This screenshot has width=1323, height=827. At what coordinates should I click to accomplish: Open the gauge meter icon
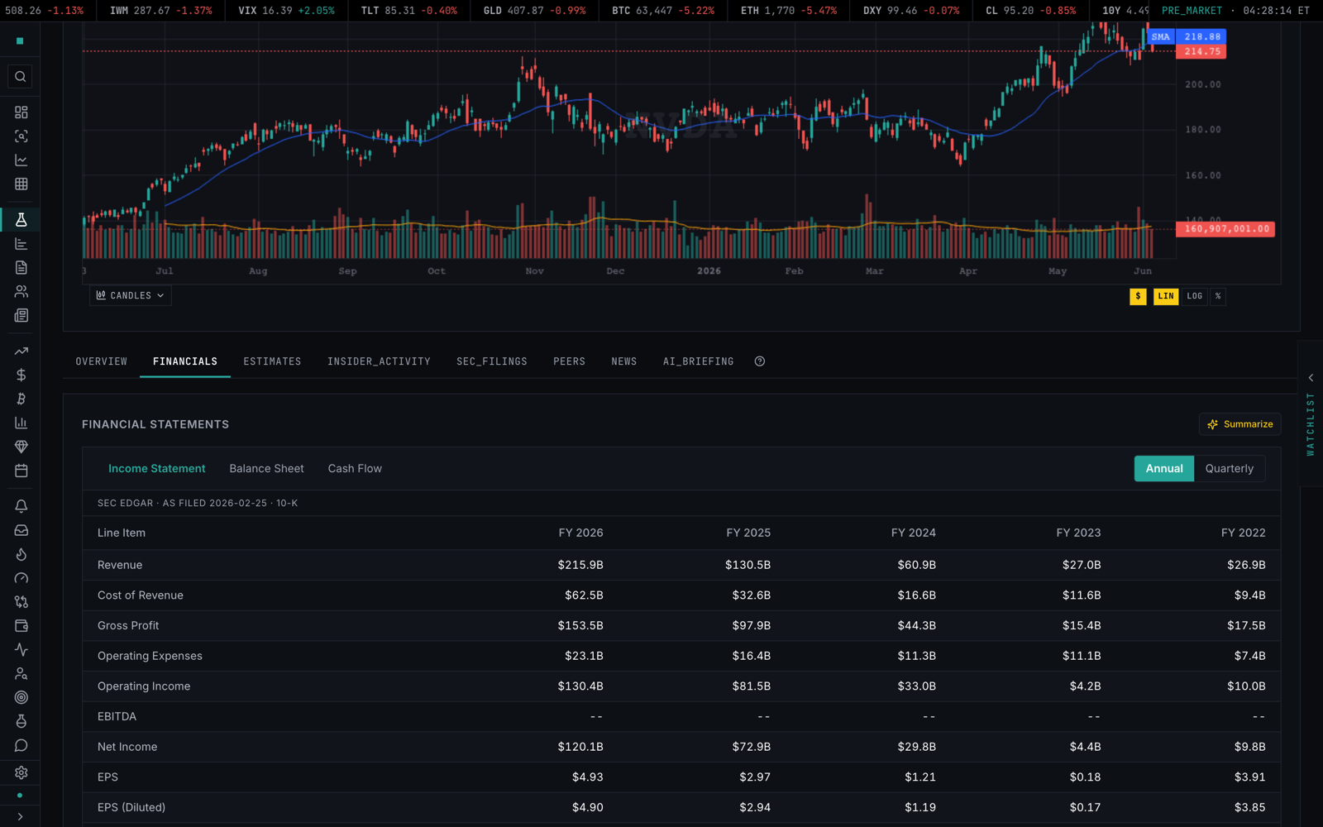tap(21, 579)
